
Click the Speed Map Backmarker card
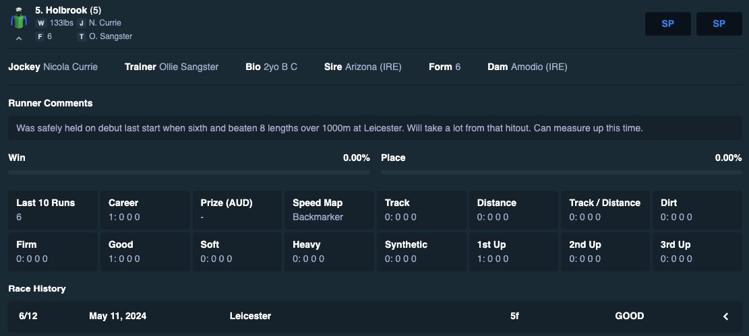coord(329,210)
